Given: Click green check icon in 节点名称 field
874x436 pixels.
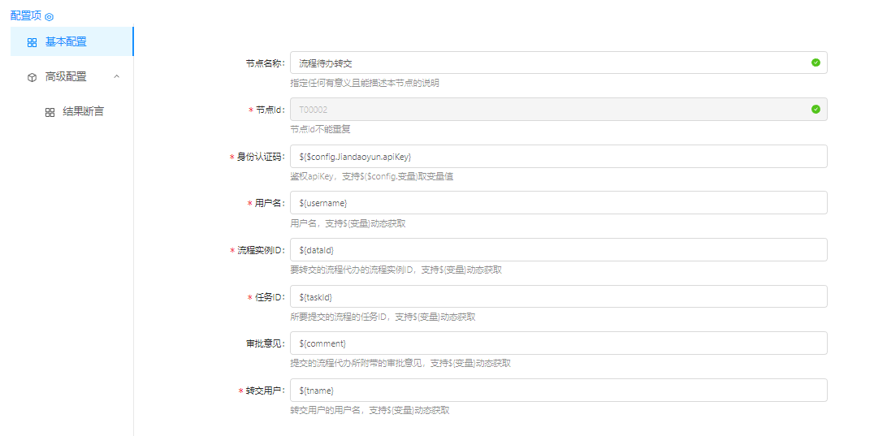Looking at the screenshot, I should point(816,63).
